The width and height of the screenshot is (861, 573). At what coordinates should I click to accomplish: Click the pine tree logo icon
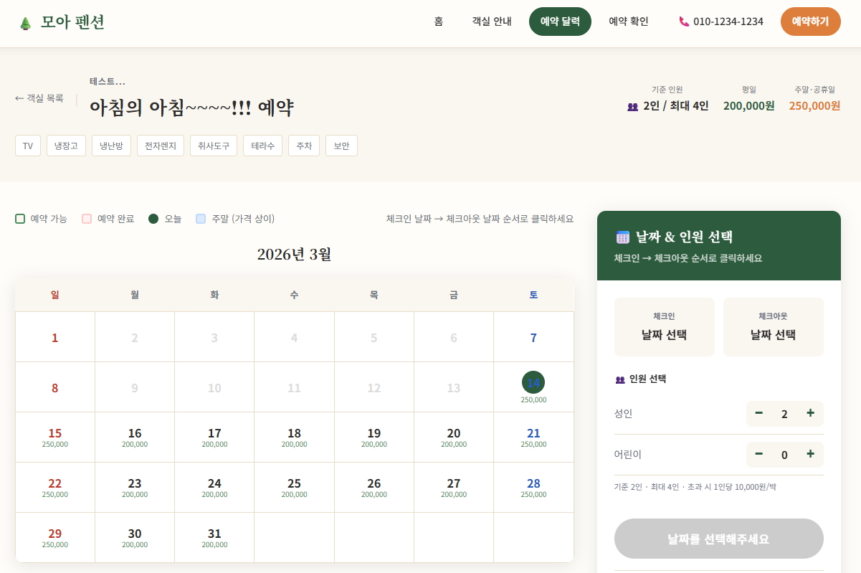click(26, 23)
